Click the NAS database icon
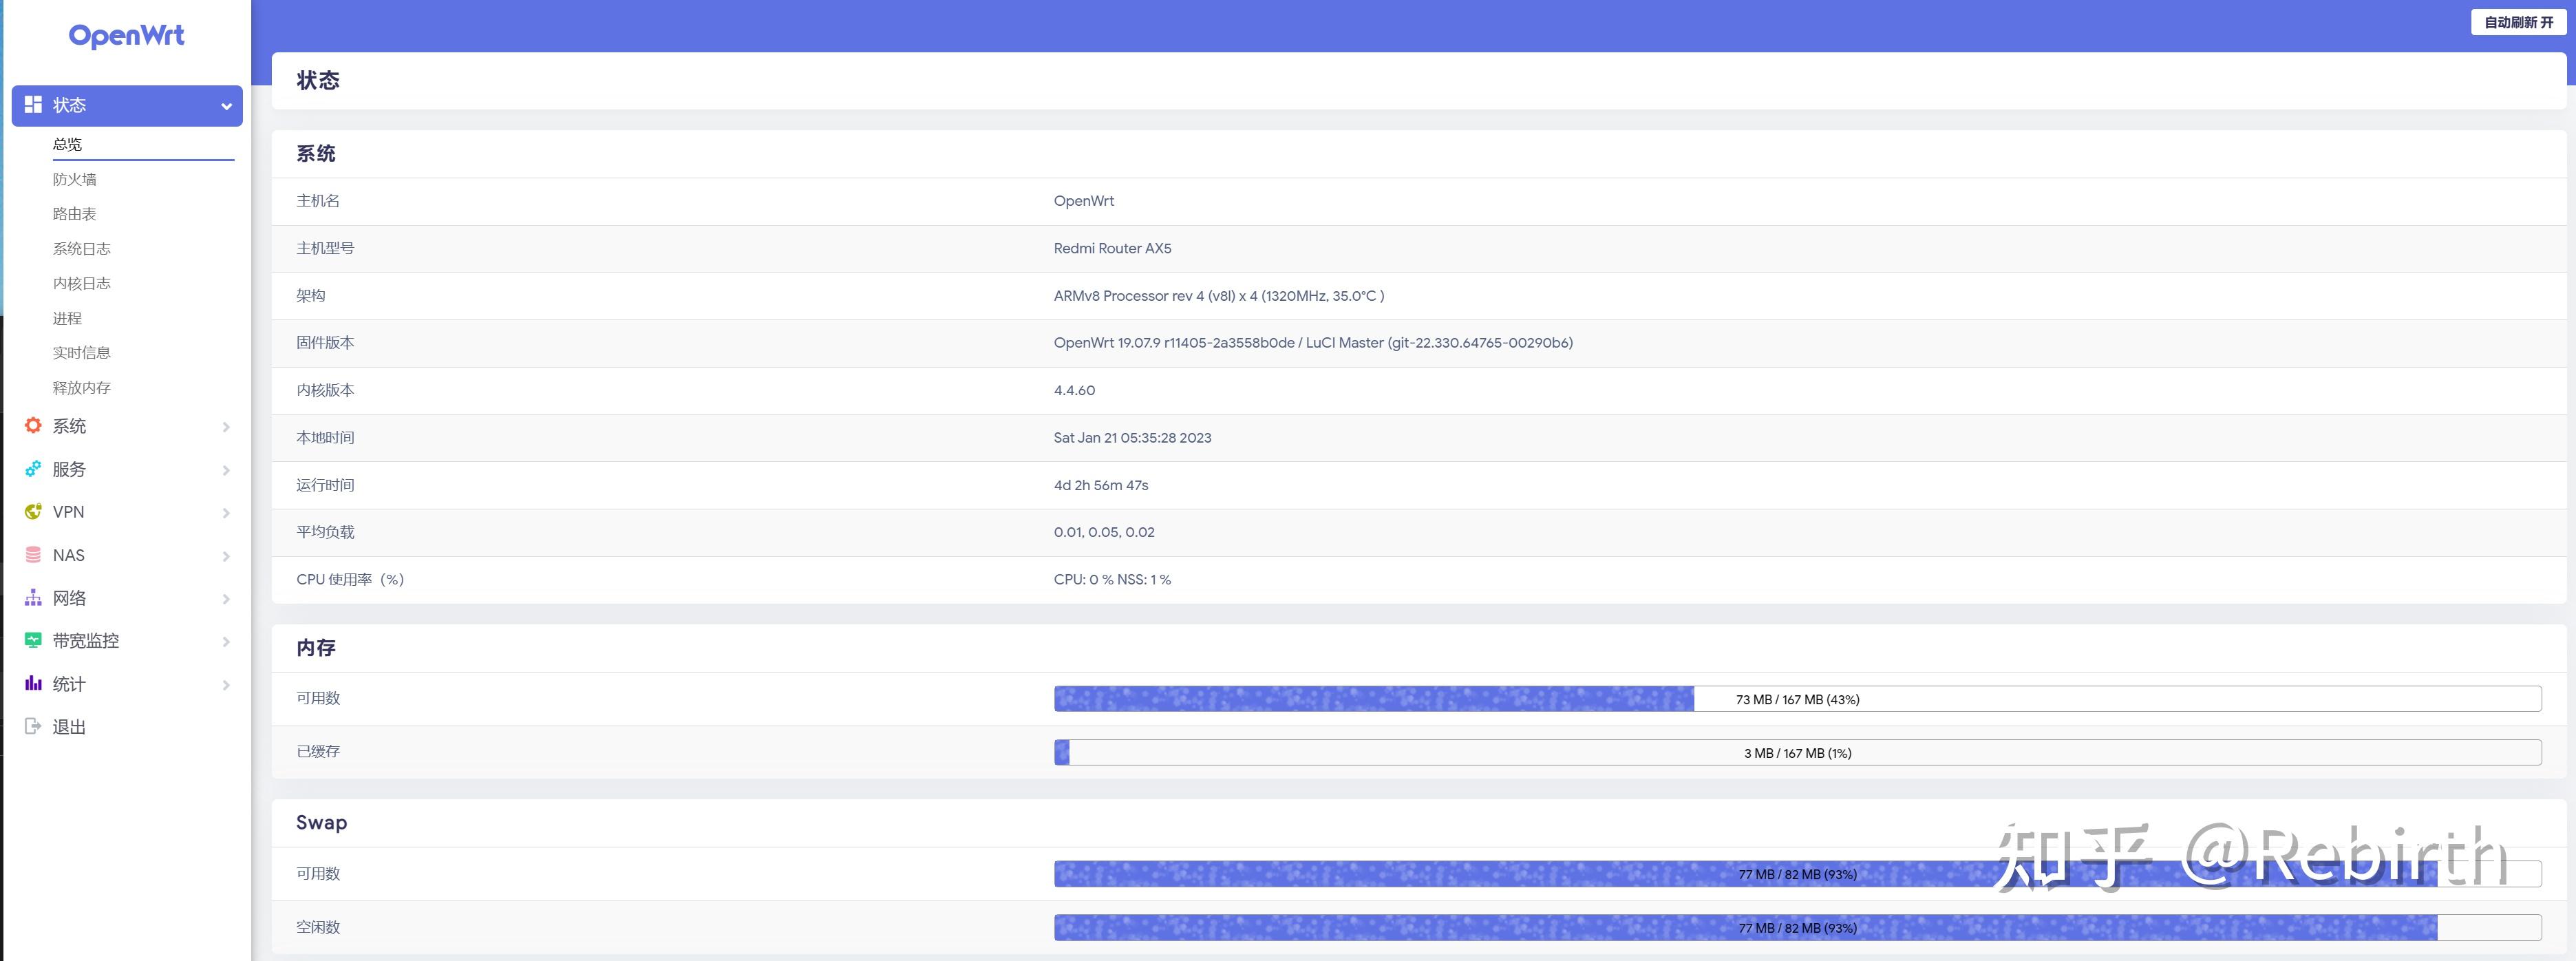Screen dimensions: 2576x961 (x=33, y=555)
